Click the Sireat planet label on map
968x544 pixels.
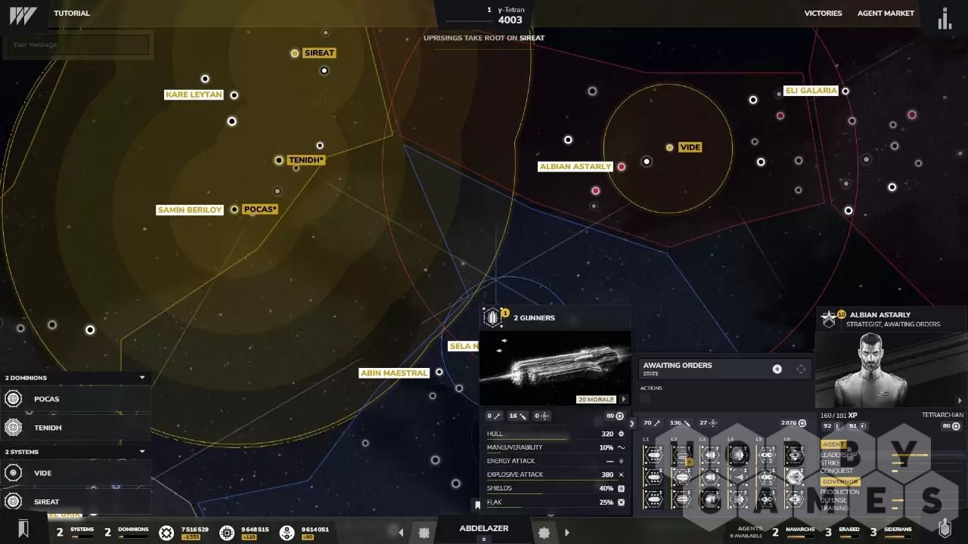[x=319, y=53]
